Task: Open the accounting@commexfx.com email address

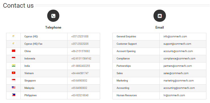Action: pyautogui.click(x=179, y=88)
